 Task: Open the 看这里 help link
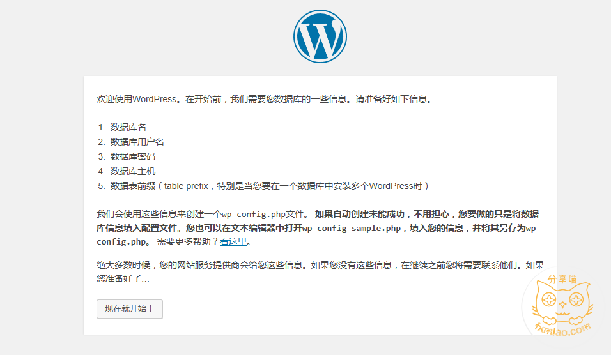pos(233,242)
